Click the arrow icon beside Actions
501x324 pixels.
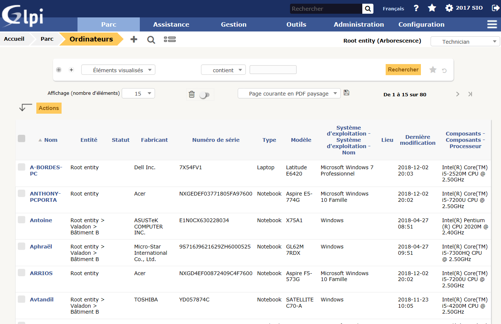(x=26, y=107)
